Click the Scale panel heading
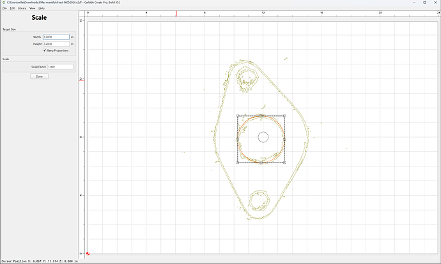The height and width of the screenshot is (264, 441). pyautogui.click(x=39, y=17)
